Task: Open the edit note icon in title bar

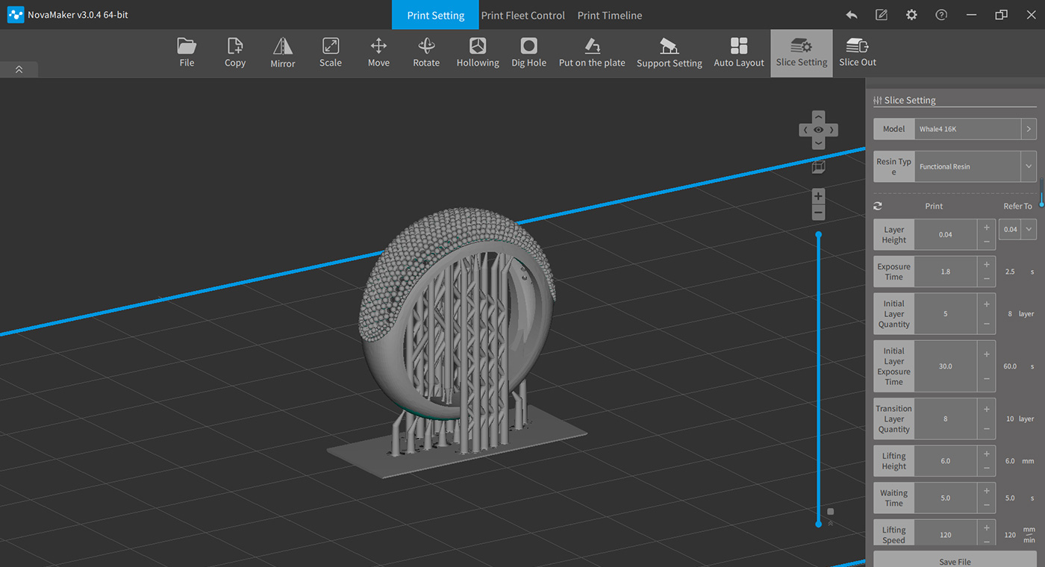Action: [882, 15]
